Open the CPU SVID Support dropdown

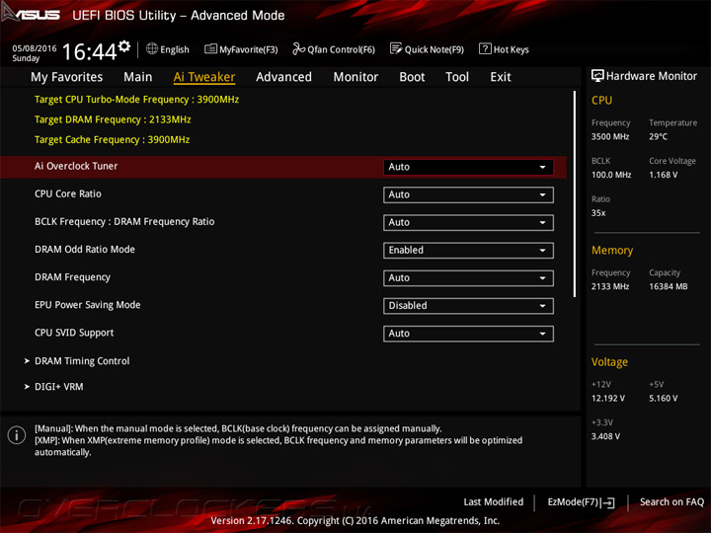(x=468, y=334)
